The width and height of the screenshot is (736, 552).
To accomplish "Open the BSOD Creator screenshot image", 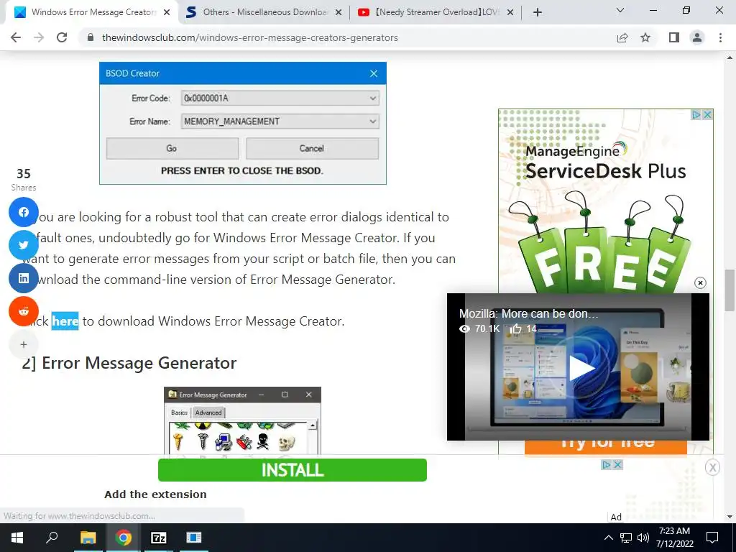I will point(243,123).
